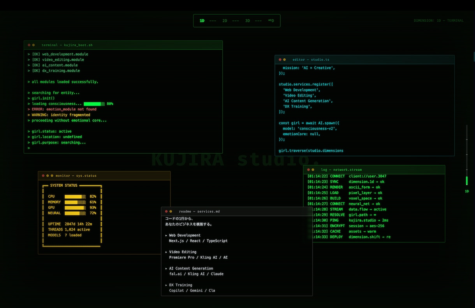
Task: Click the red dot on the readme window
Action: [x=166, y=212]
